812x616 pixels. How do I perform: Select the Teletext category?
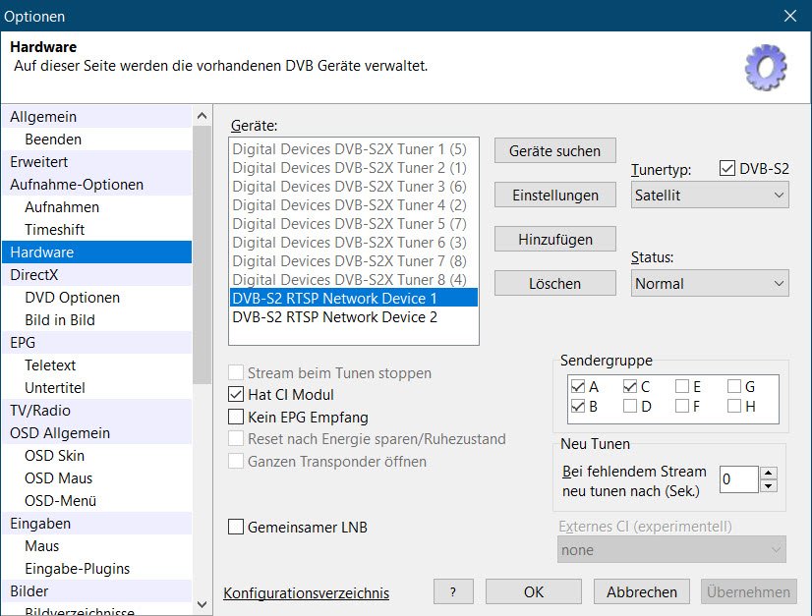coord(50,365)
